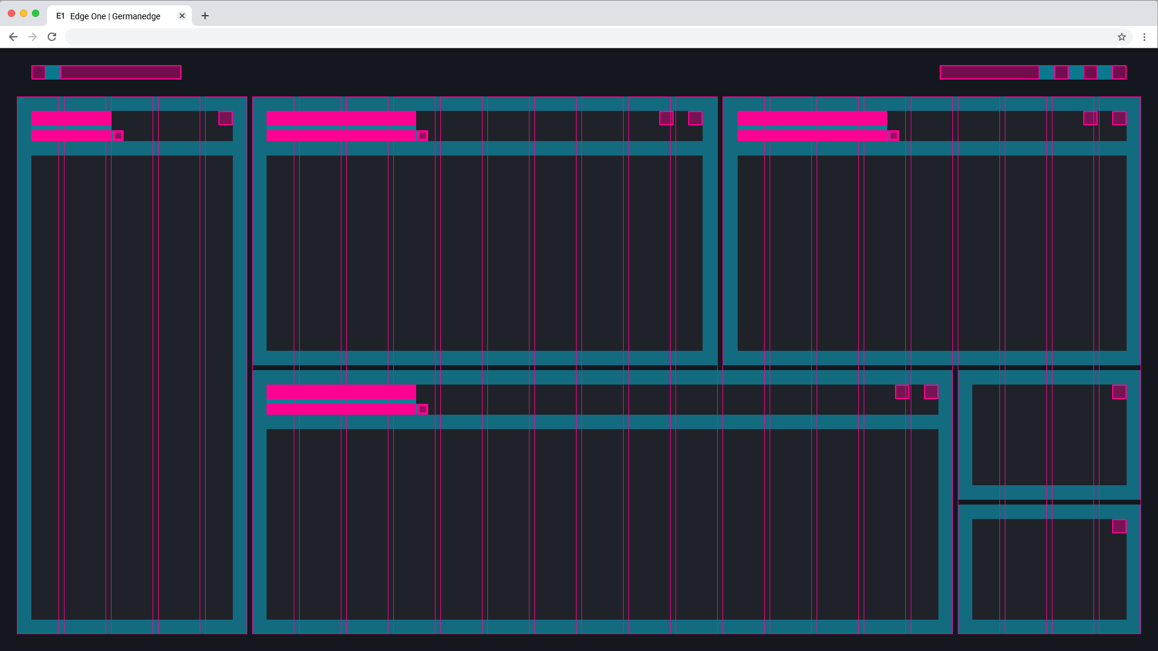This screenshot has height=651, width=1158.
Task: Click the browser back arrow
Action: 13,37
